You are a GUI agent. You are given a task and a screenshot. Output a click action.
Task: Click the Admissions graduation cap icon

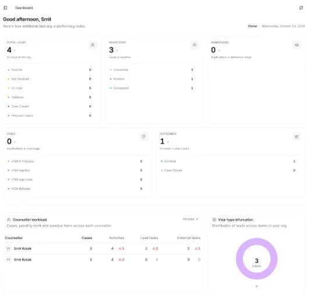297,45
